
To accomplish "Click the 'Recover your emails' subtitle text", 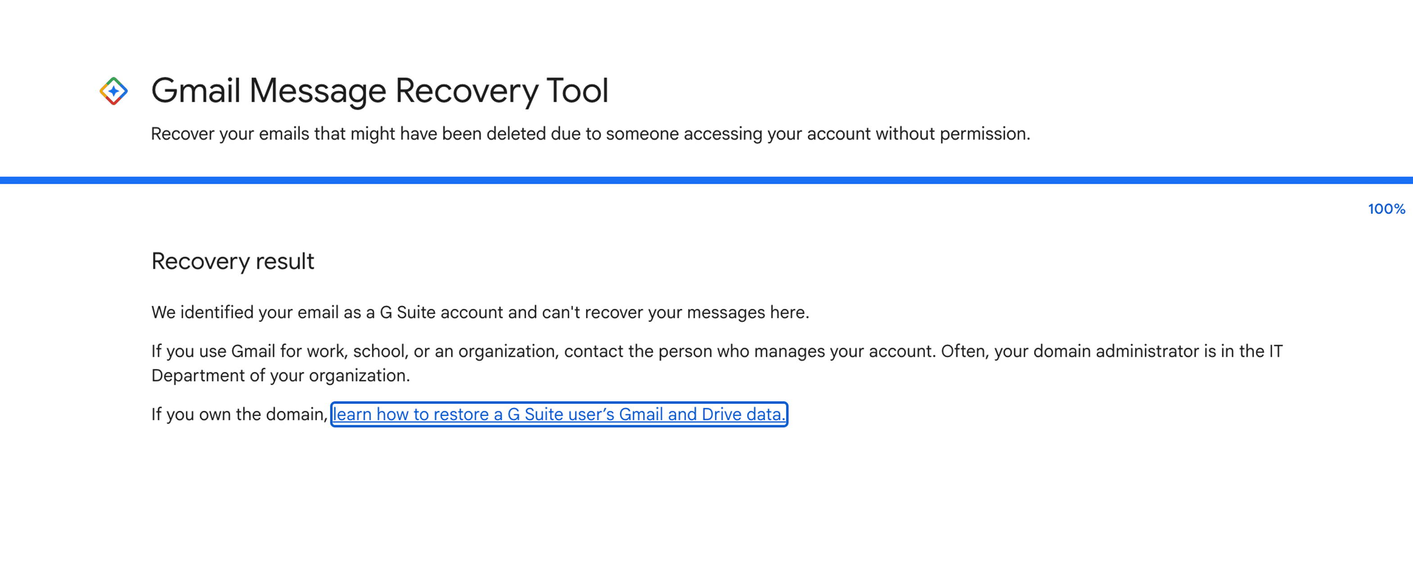I will tap(590, 134).
